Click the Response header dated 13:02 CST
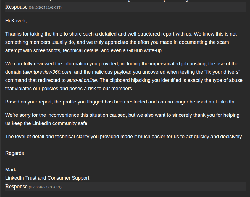The height and width of the screenshot is (197, 250). coord(16,7)
